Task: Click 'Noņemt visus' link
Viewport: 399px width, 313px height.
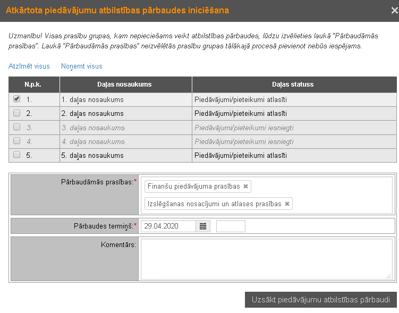Action: click(x=82, y=66)
